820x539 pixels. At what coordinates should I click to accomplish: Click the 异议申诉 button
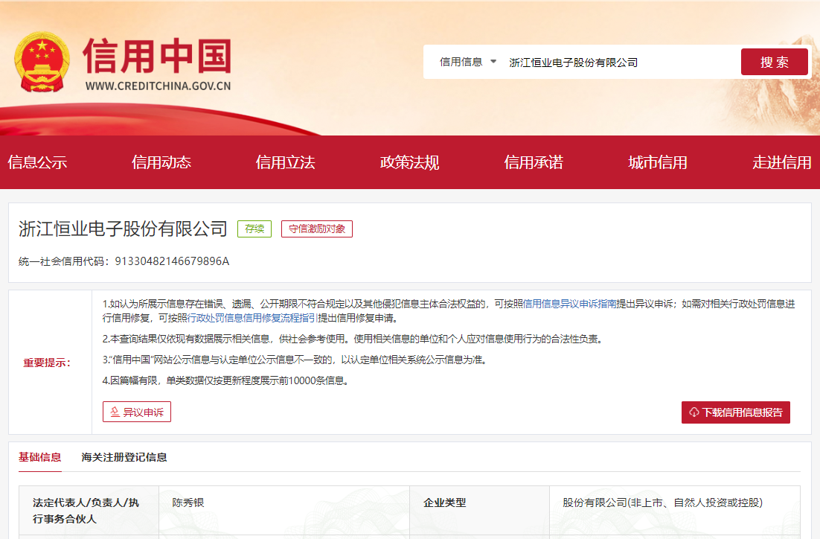coord(136,412)
